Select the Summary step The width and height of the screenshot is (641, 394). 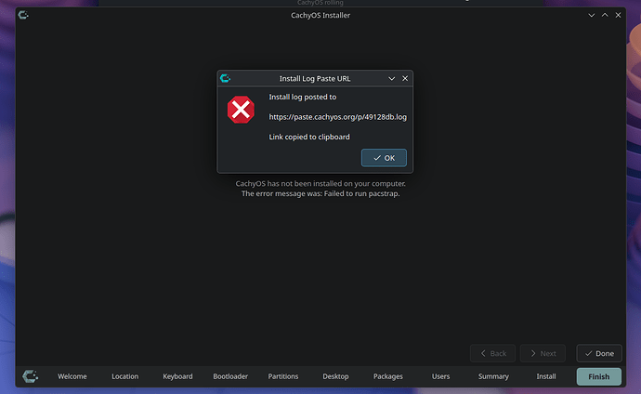(493, 376)
